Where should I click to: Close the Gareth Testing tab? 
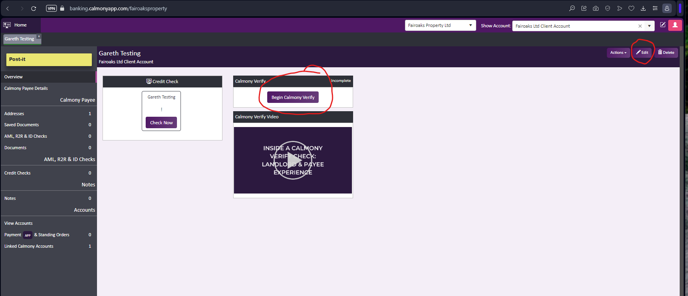39,36
